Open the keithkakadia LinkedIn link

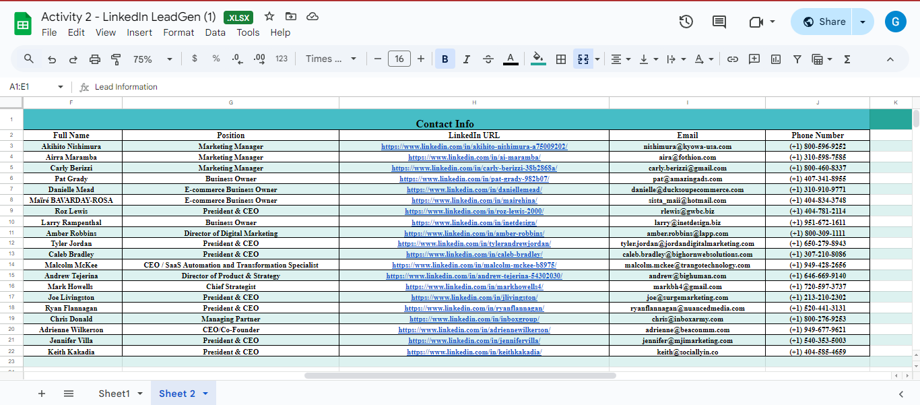point(474,352)
